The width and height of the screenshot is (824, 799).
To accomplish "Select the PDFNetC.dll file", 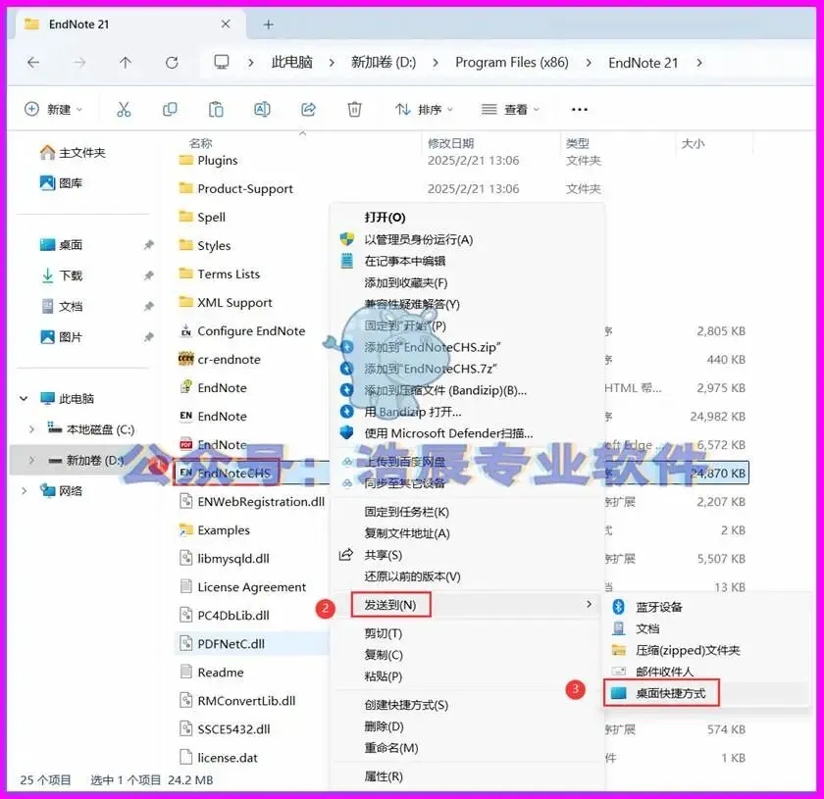I will click(x=222, y=644).
